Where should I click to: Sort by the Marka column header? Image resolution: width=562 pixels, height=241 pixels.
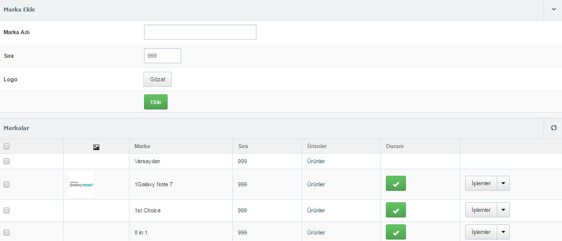(x=143, y=146)
